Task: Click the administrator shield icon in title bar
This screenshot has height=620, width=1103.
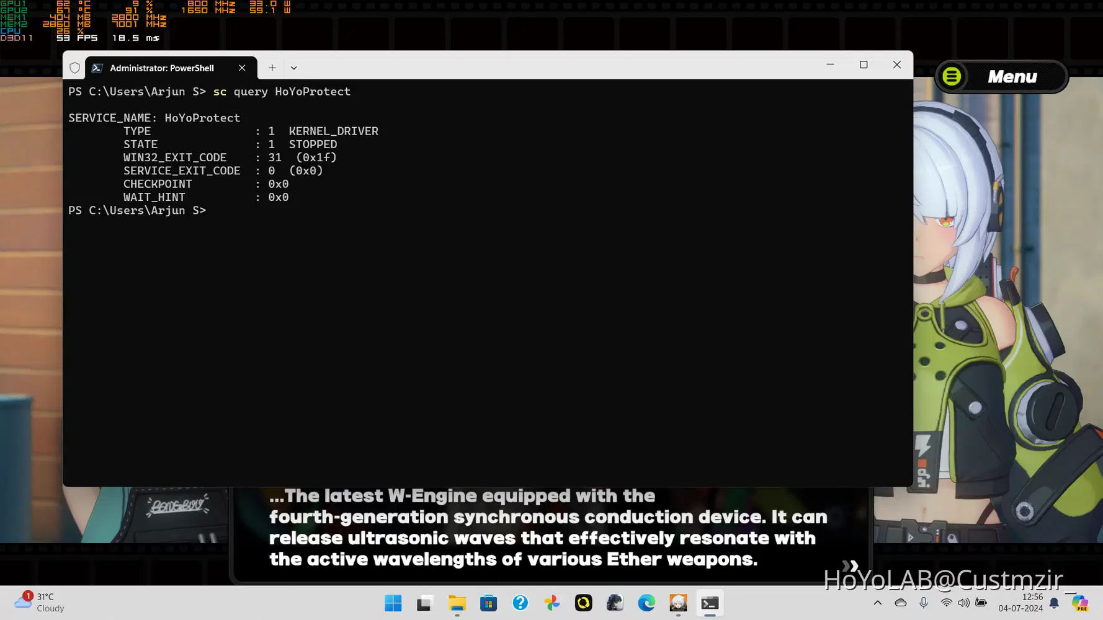Action: tap(75, 68)
